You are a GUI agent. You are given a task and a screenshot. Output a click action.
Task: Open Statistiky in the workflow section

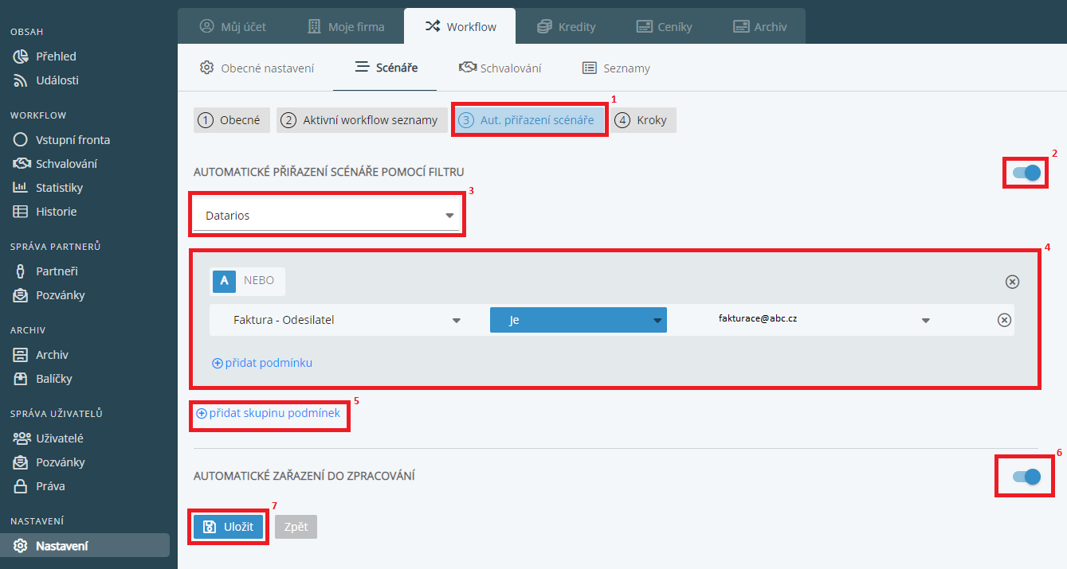coord(58,188)
